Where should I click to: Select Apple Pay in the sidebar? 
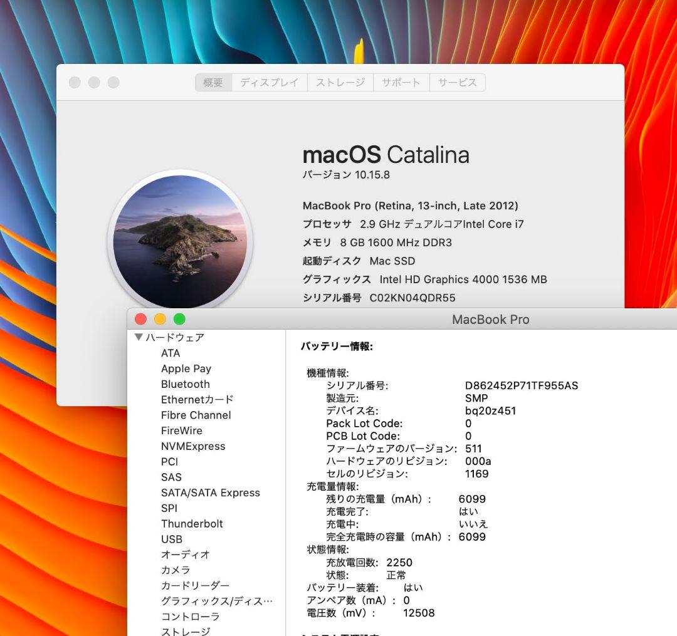pyautogui.click(x=186, y=368)
